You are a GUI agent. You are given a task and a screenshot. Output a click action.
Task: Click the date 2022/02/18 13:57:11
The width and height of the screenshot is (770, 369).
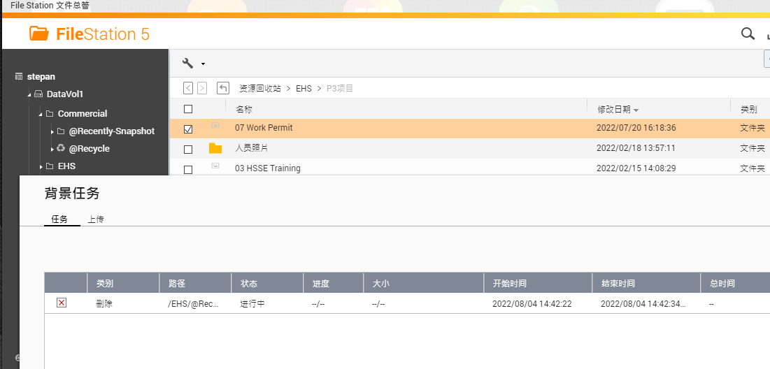click(x=636, y=147)
